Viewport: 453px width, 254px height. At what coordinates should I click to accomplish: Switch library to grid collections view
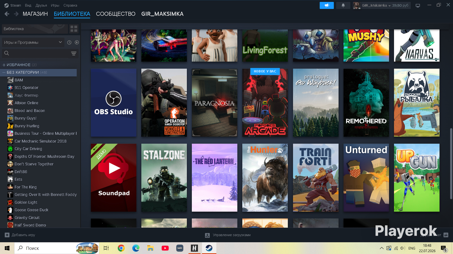click(x=74, y=29)
